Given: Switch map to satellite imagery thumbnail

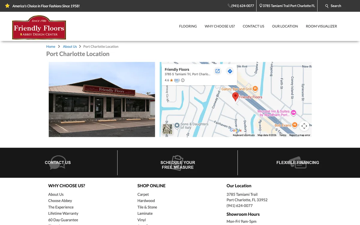Looking at the screenshot, I should [x=167, y=129].
